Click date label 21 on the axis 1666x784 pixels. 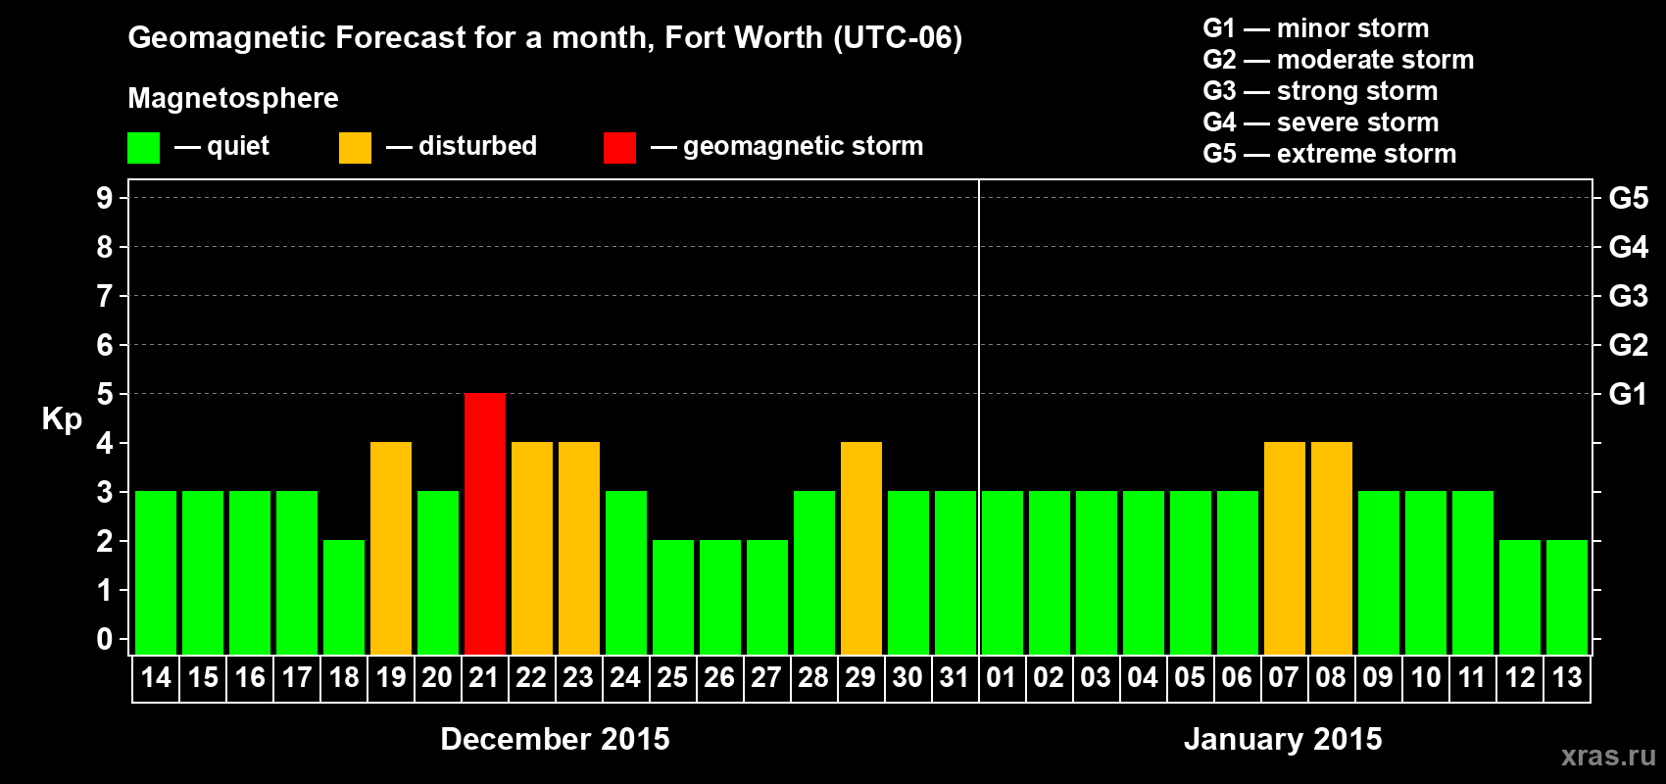click(484, 677)
